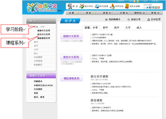Expand the 帮助 dropdown menu
The image size is (166, 119).
[155, 13]
